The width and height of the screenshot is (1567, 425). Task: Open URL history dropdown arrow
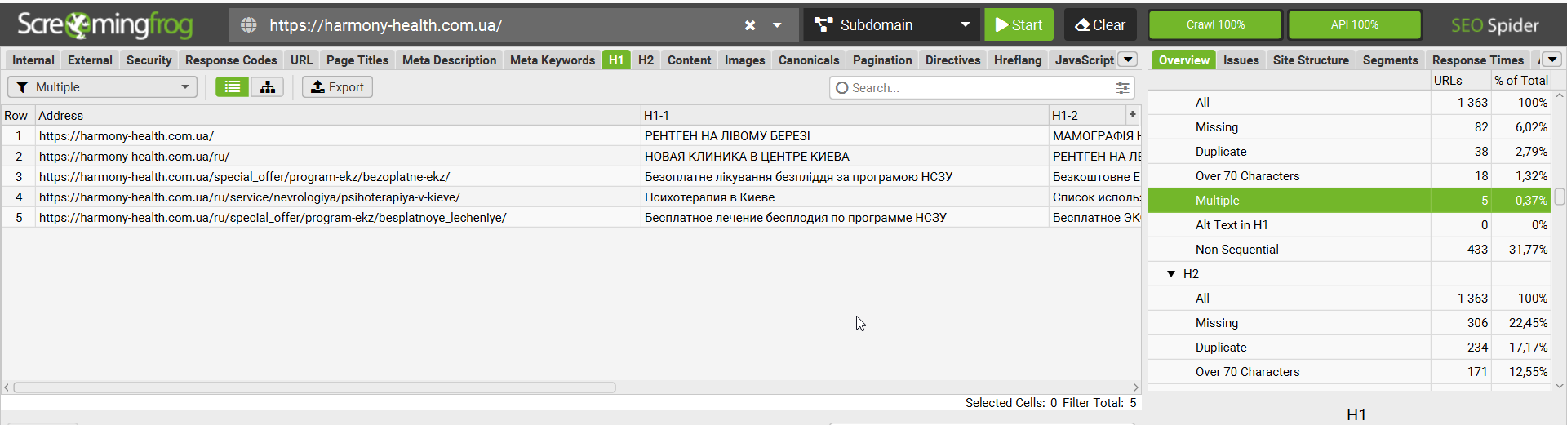[x=778, y=25]
